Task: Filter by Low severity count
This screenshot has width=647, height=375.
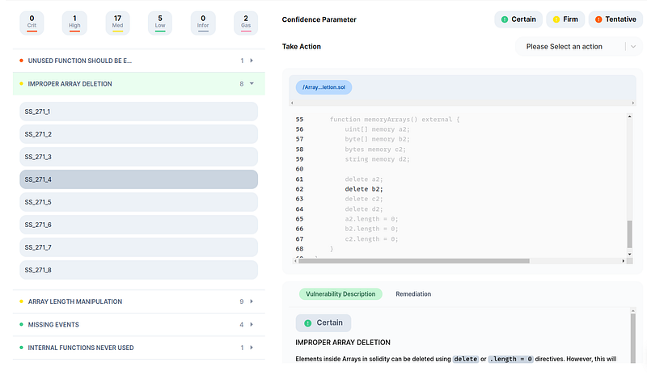Action: [160, 23]
